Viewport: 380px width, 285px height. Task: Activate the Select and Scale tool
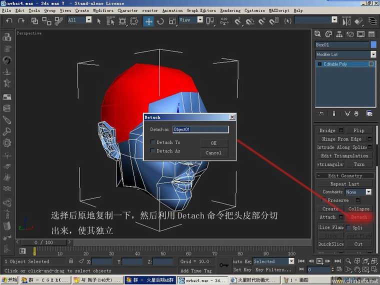pyautogui.click(x=172, y=21)
